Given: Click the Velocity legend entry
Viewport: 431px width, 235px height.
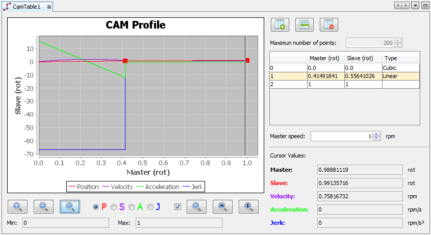Looking at the screenshot, I should click(117, 187).
